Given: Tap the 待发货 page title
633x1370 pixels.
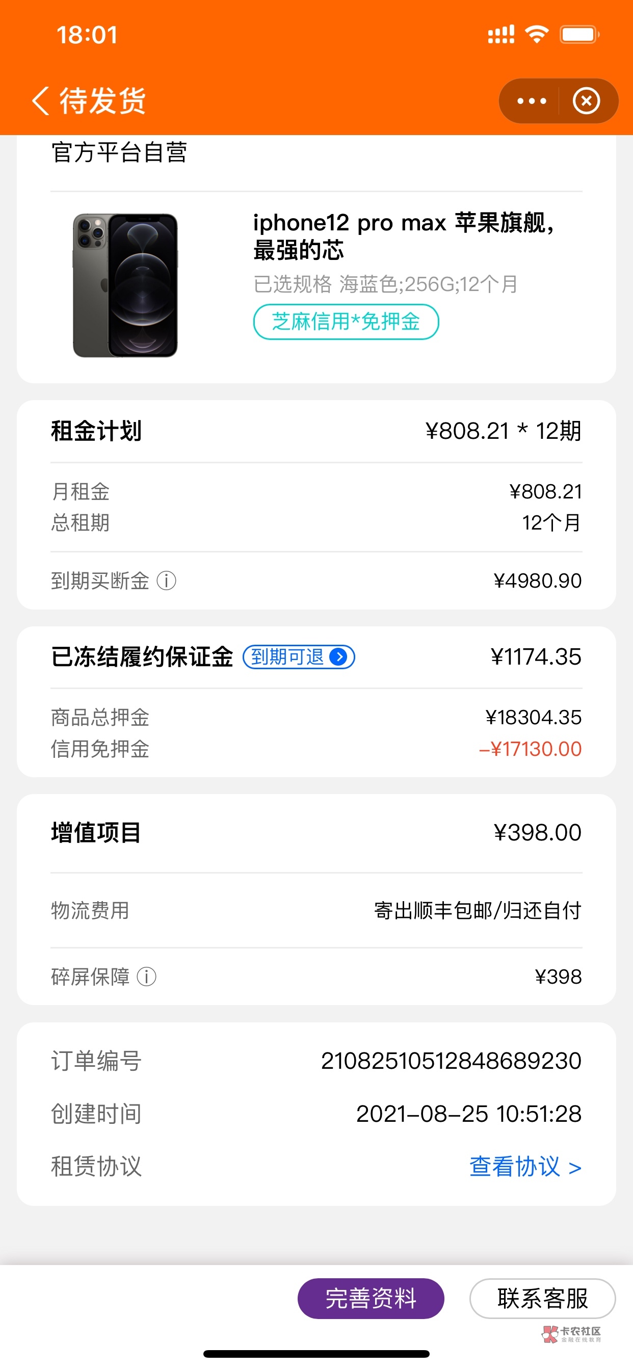Looking at the screenshot, I should 102,100.
